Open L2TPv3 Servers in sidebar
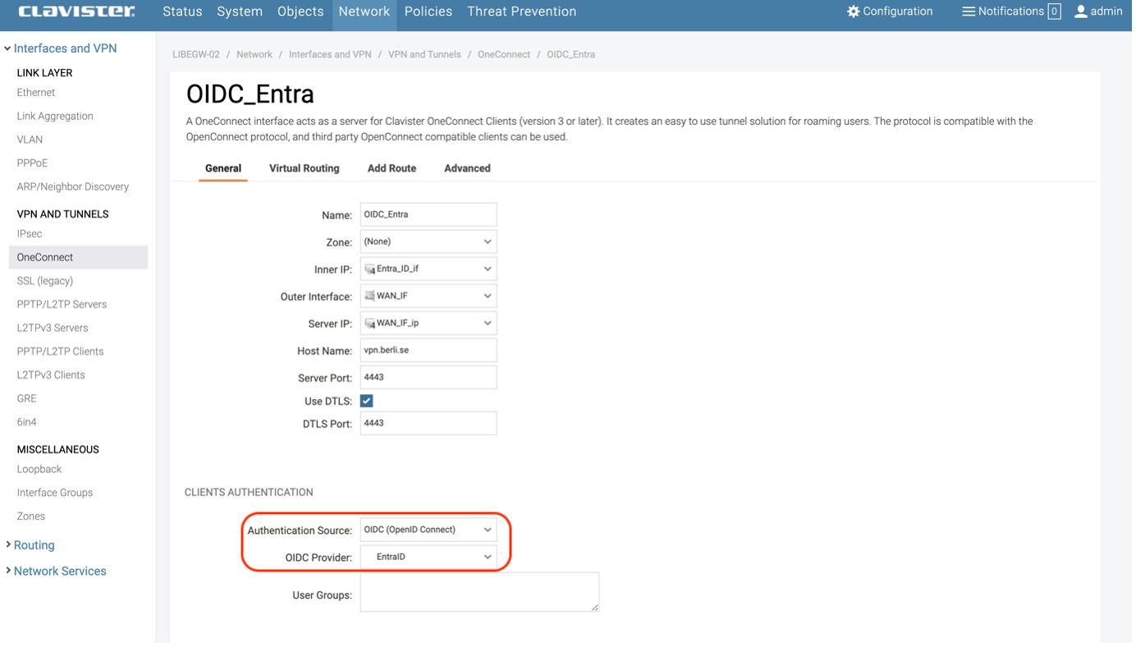This screenshot has width=1136, height=647. (53, 328)
